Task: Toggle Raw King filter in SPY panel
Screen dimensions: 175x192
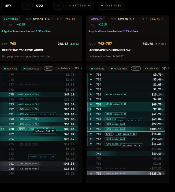Action: 10,69
